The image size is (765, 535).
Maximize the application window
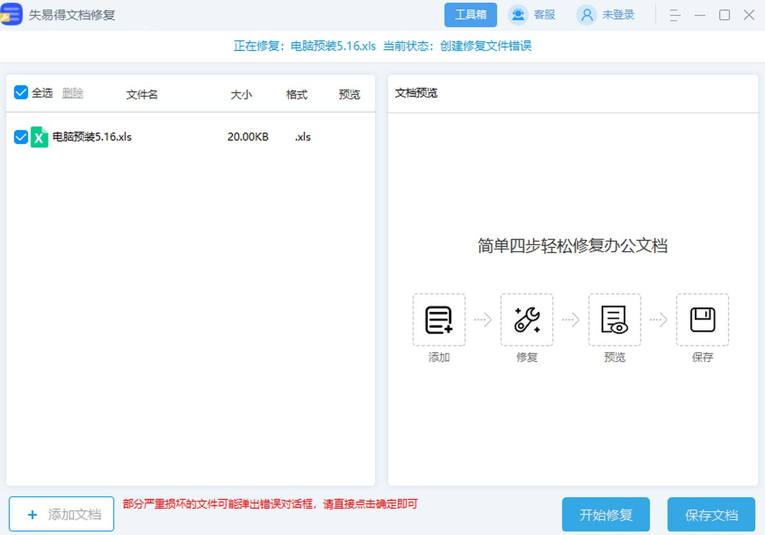[725, 15]
